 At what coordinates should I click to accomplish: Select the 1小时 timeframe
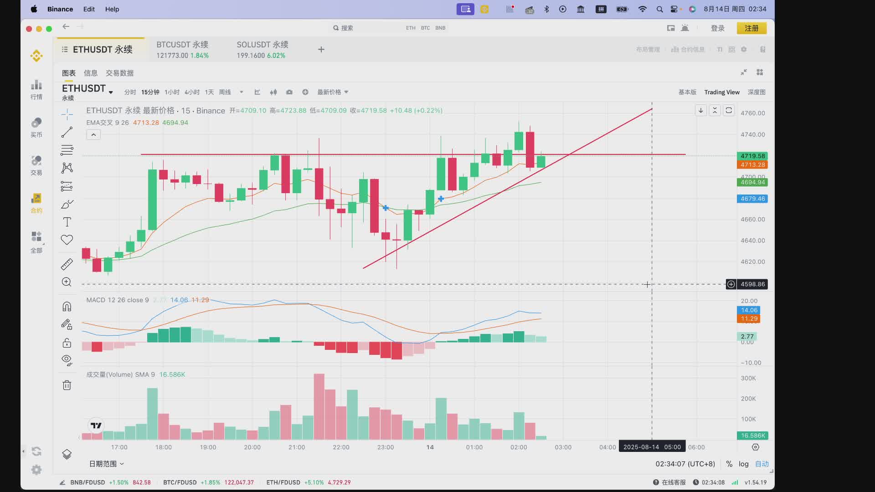(172, 92)
